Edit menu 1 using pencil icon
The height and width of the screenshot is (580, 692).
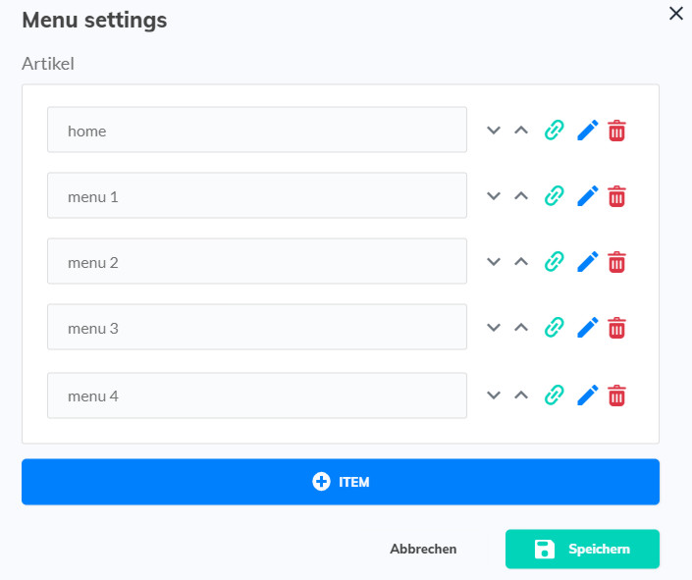point(587,196)
